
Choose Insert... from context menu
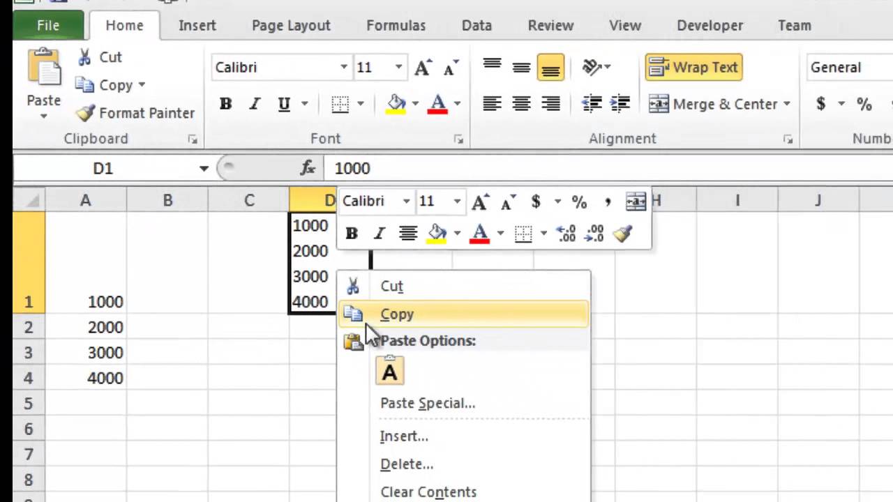coord(464,436)
